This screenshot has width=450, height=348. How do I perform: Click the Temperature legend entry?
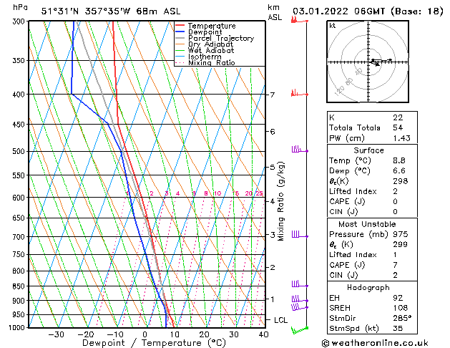[212, 26]
